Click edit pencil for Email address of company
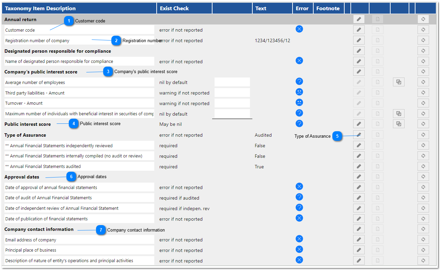This screenshot has width=441, height=271. (x=359, y=239)
